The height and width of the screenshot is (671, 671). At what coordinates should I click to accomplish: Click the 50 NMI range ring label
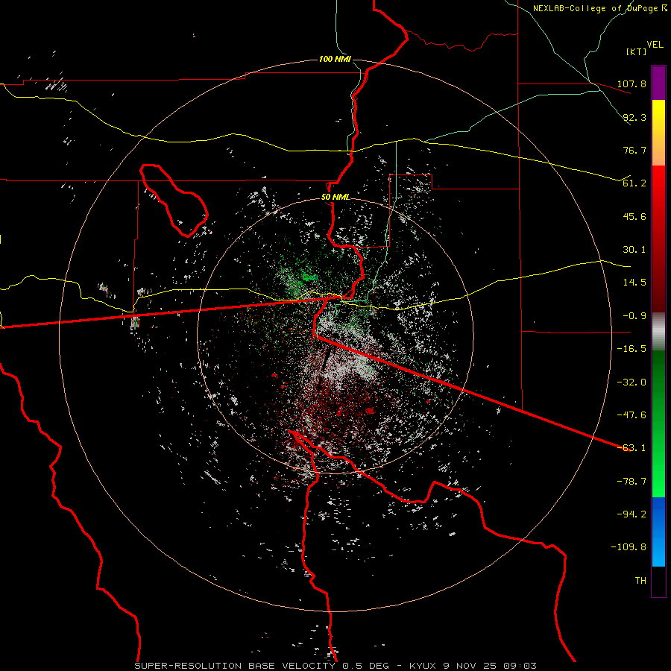[335, 198]
